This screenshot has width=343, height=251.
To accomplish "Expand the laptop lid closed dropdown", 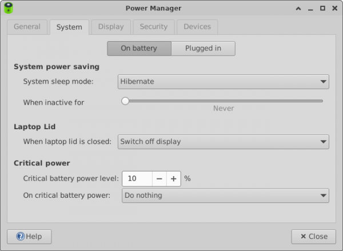I will (224, 142).
